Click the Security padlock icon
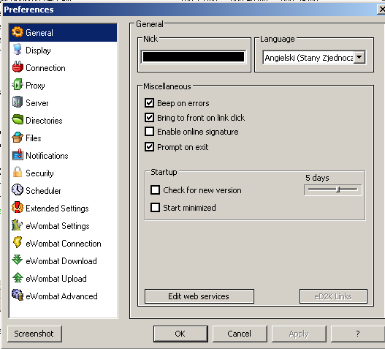The height and width of the screenshot is (349, 385). coord(18,173)
